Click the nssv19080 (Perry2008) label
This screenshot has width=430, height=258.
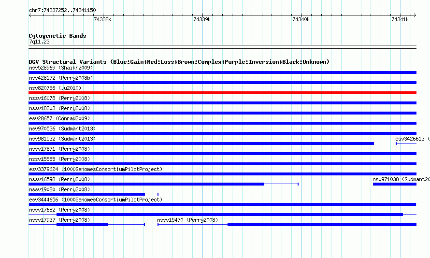[x=59, y=189]
